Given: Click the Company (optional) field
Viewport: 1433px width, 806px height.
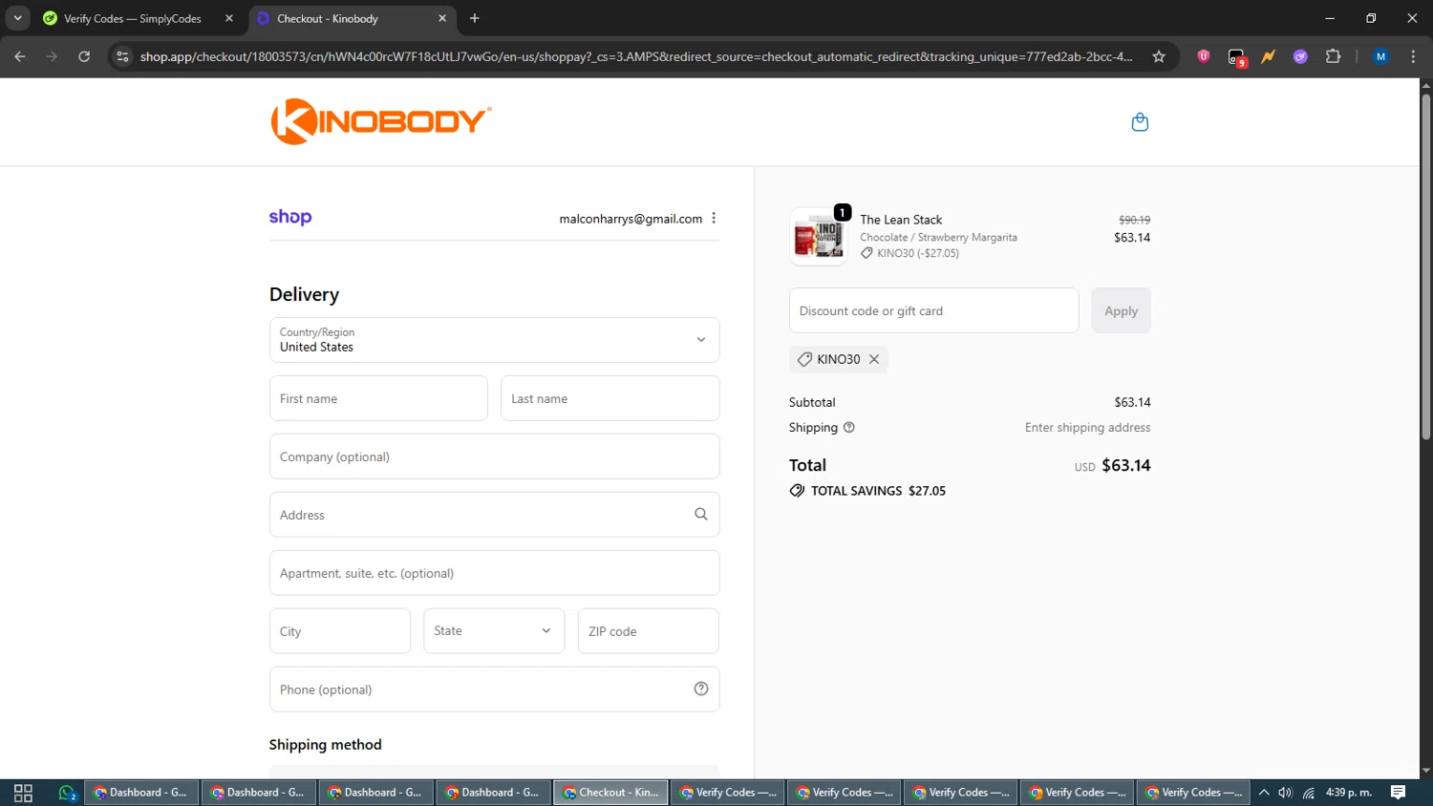Looking at the screenshot, I should (494, 456).
